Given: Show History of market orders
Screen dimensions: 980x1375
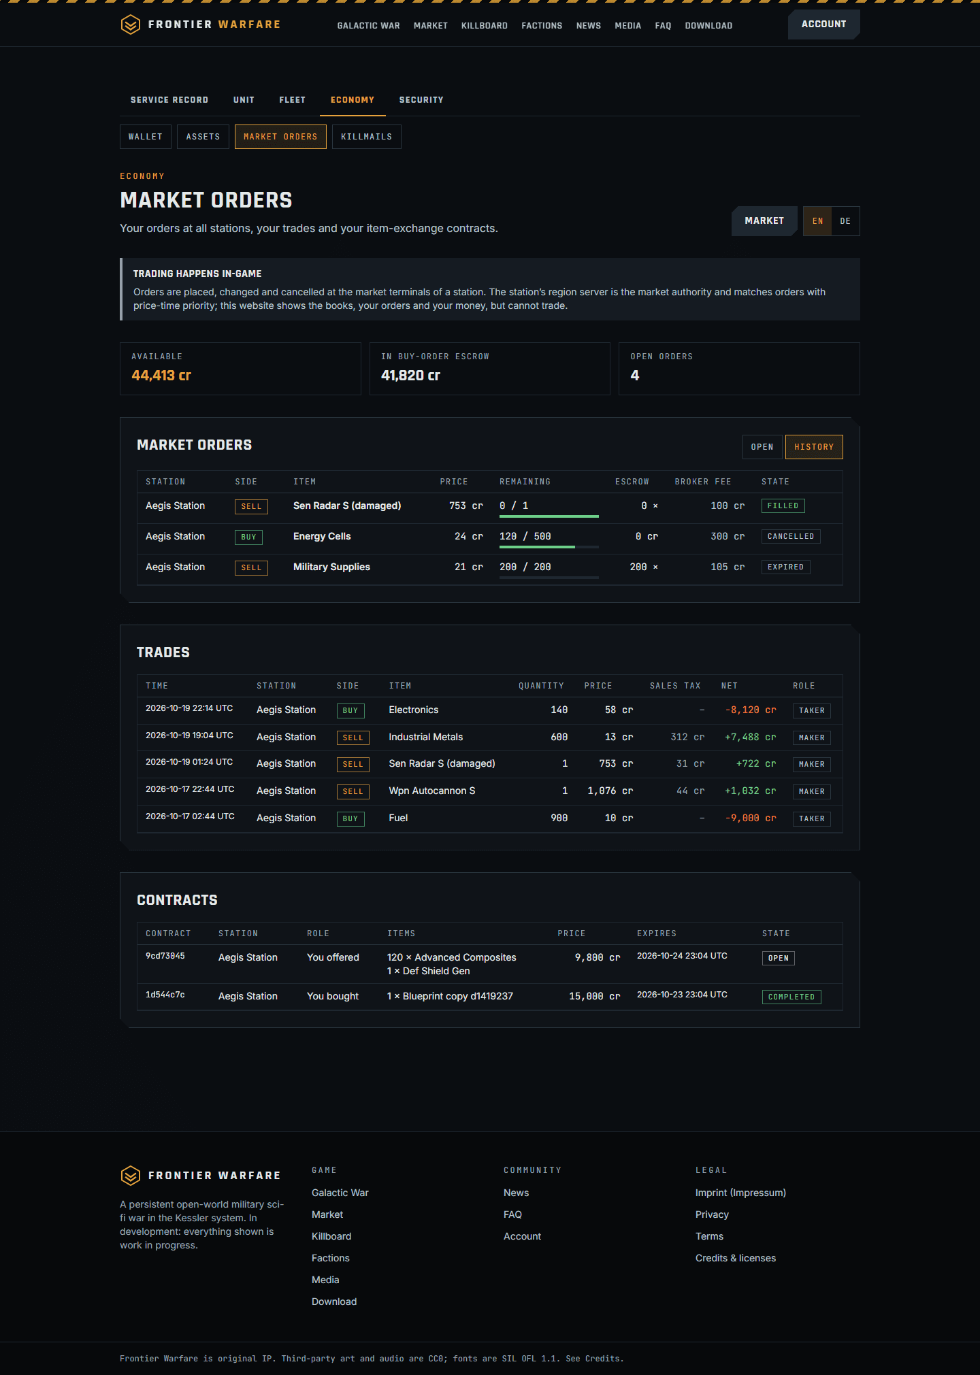Looking at the screenshot, I should [x=814, y=447].
